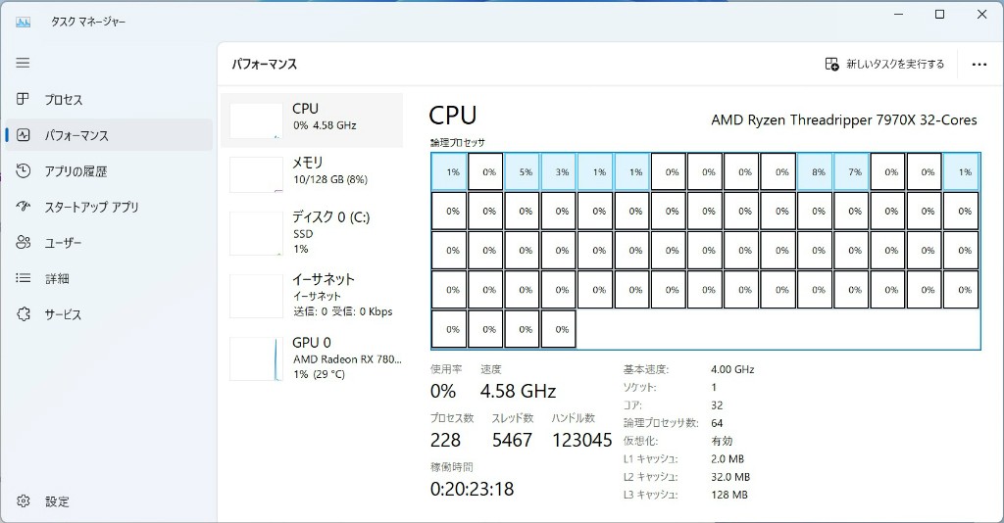Select the イーサネット network item
Screen dimensions: 1004x523
coord(312,295)
